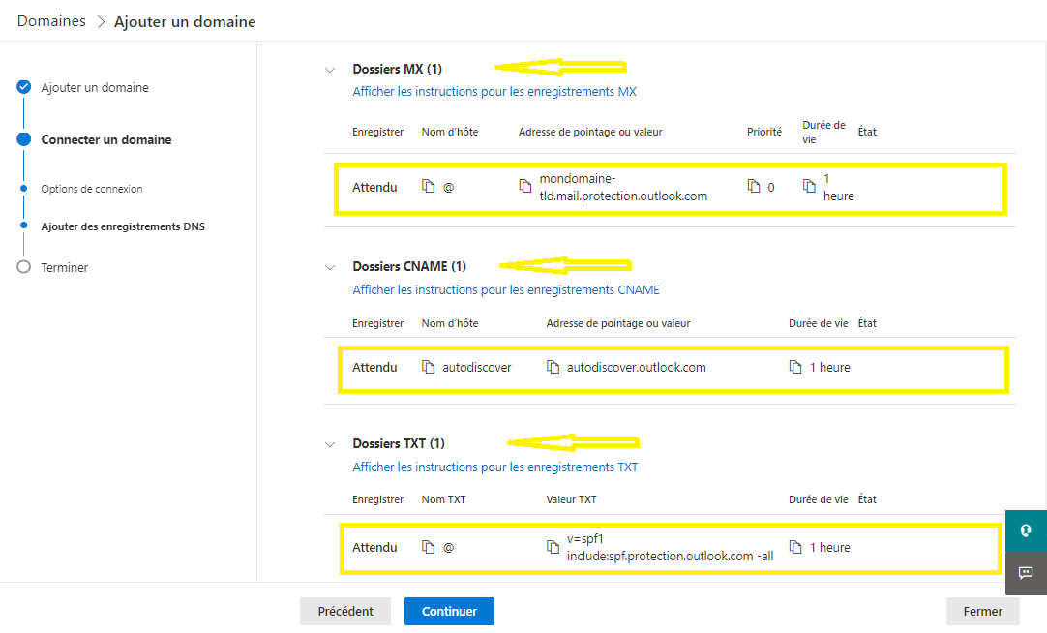
Task: Click the Attendu status in MX row
Action: point(374,187)
